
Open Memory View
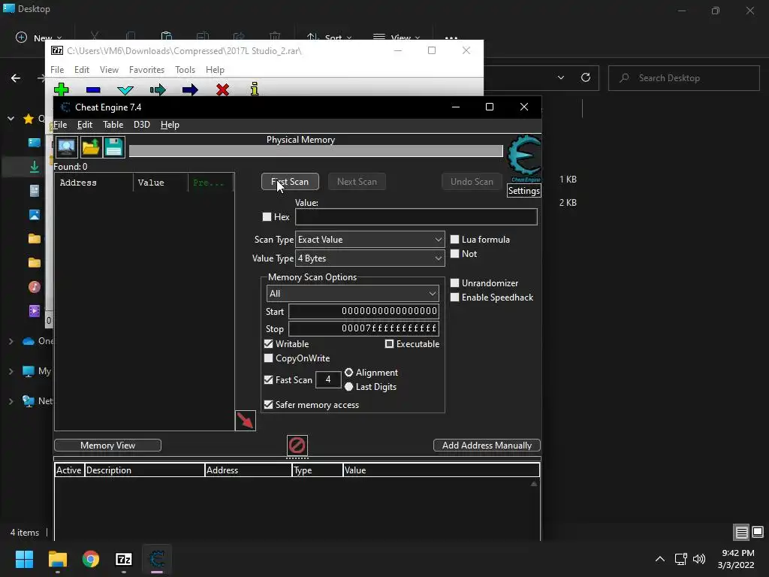[107, 446]
